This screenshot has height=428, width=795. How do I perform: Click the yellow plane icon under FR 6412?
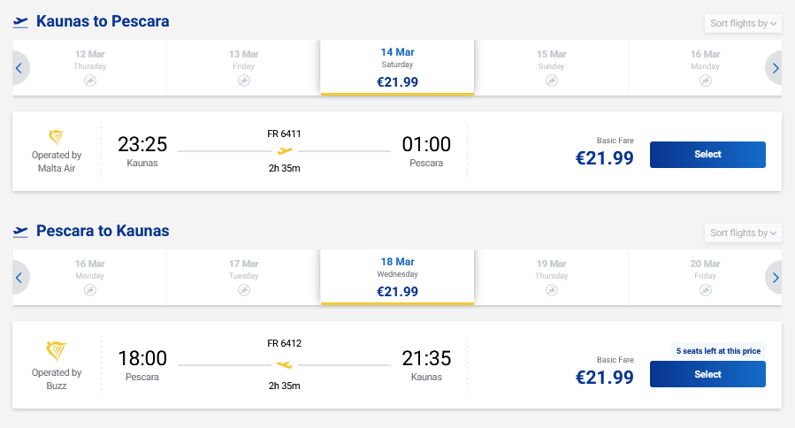[285, 363]
